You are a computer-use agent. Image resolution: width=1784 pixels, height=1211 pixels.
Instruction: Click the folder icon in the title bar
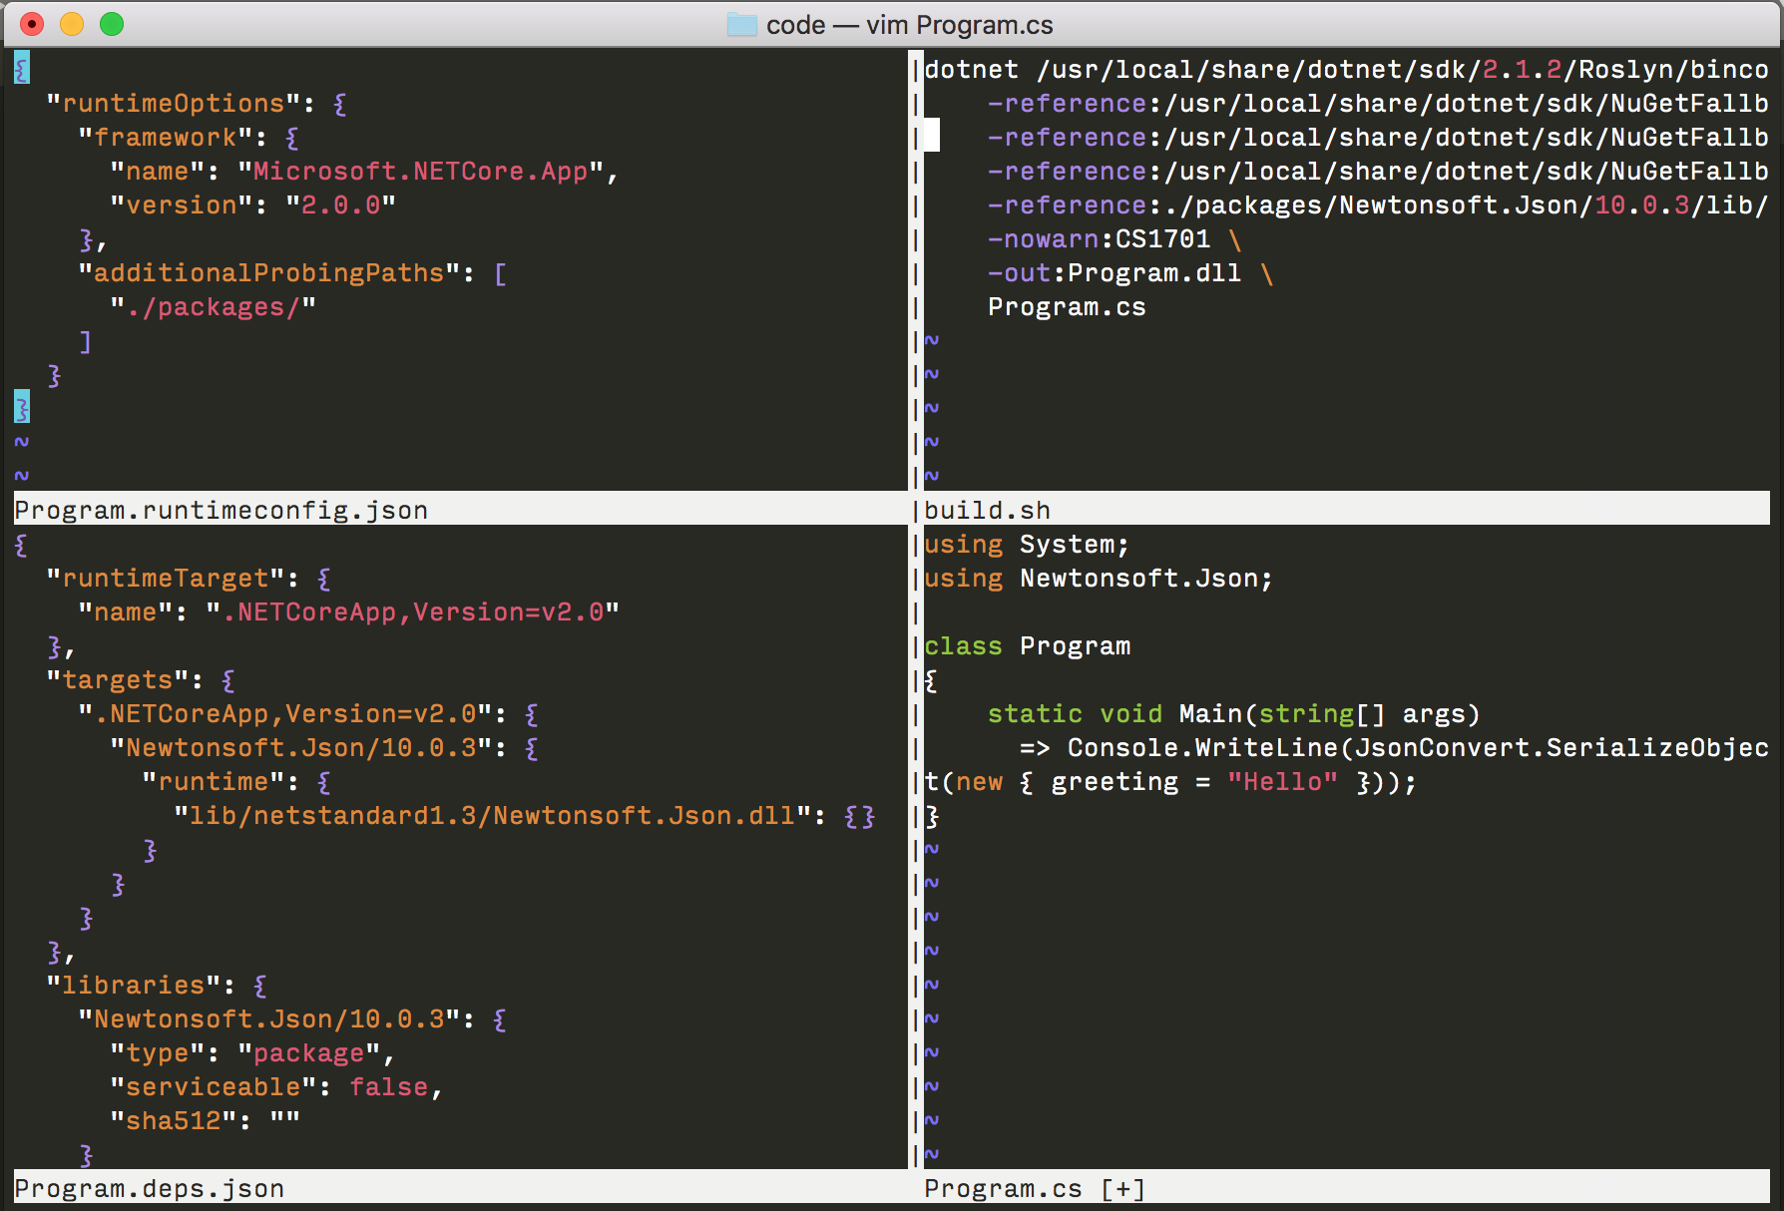click(x=741, y=25)
